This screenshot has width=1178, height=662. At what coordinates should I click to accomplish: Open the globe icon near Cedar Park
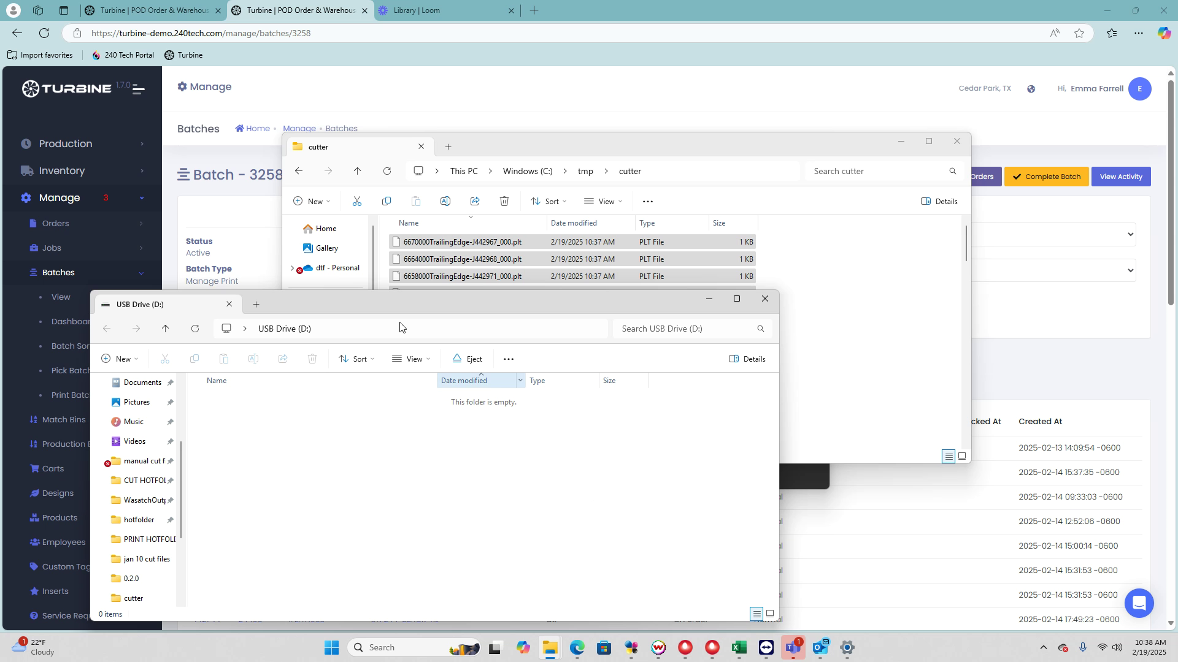[1031, 89]
